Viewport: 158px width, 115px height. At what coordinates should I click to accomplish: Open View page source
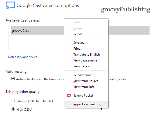(86, 60)
